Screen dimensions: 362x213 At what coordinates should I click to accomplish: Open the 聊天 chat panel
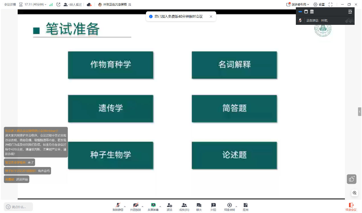(199, 205)
